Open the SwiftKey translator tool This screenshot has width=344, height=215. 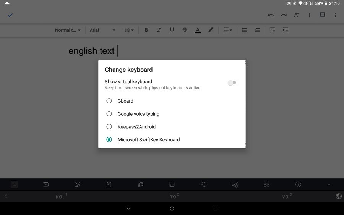click(x=140, y=184)
